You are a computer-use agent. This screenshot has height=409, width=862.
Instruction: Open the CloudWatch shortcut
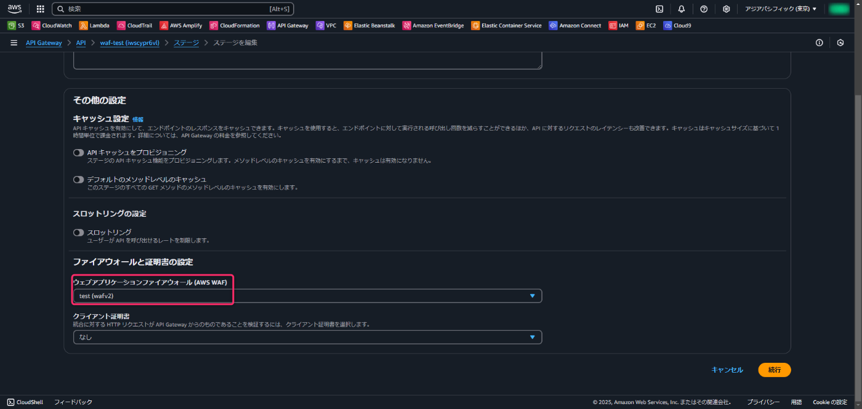click(52, 25)
